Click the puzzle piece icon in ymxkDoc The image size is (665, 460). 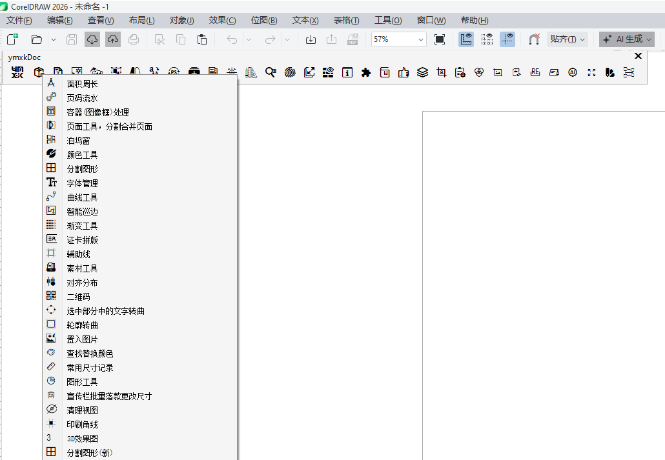pos(366,72)
